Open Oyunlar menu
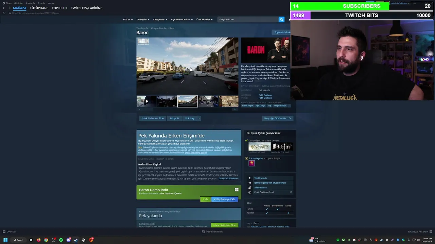Screen dimensions: 435x244 coord(42,3)
